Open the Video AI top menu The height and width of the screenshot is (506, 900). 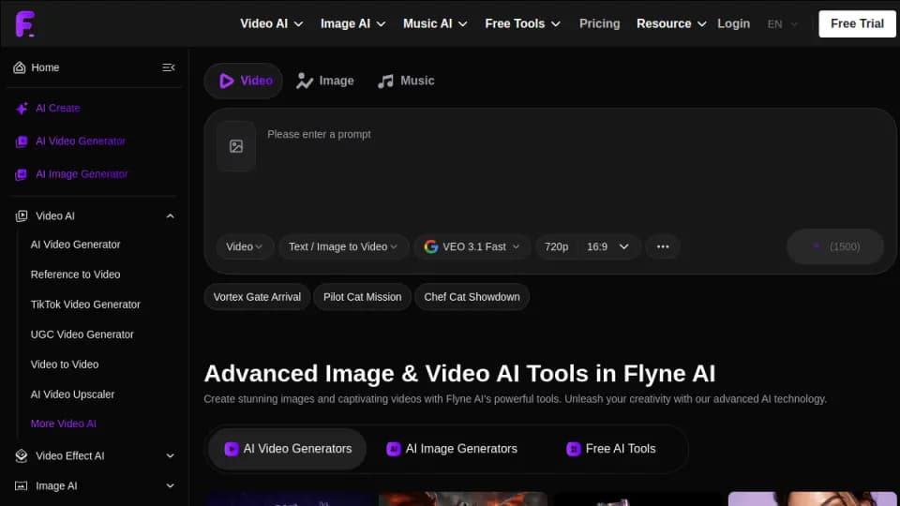[271, 24]
